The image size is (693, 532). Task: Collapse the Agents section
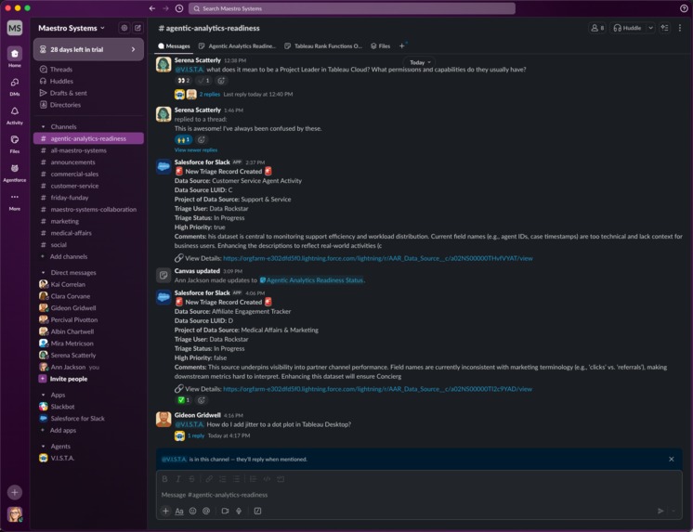[x=44, y=447]
